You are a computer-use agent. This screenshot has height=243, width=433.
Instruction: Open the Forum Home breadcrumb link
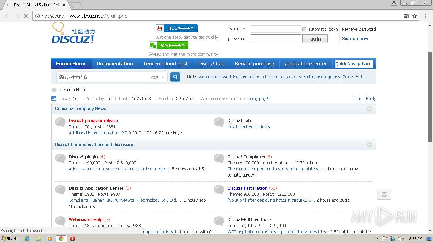(75, 90)
